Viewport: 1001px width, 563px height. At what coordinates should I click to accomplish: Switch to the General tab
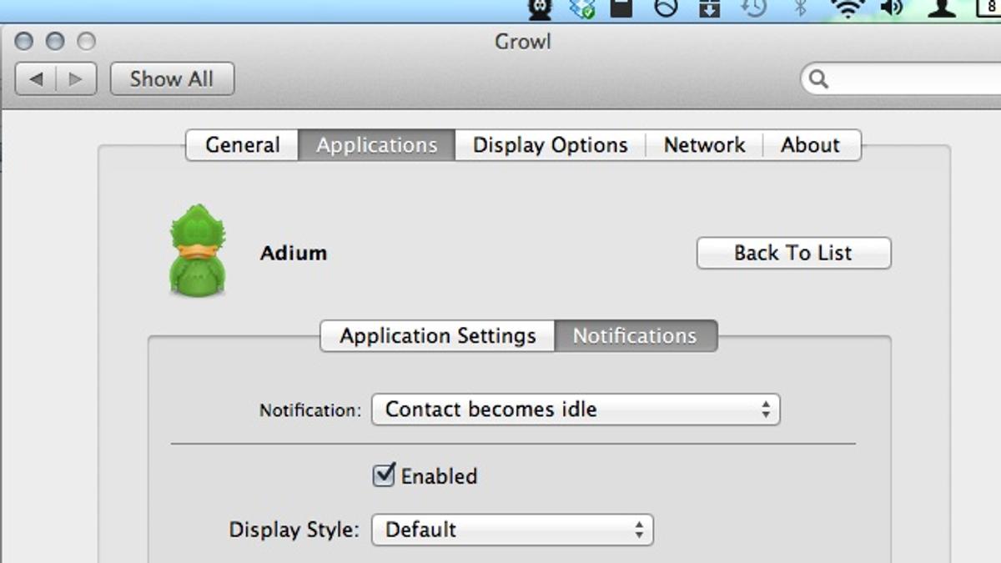(x=242, y=145)
